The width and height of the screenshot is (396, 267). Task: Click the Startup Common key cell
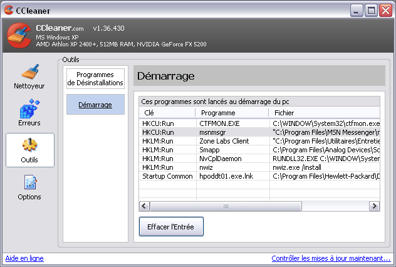(x=167, y=176)
